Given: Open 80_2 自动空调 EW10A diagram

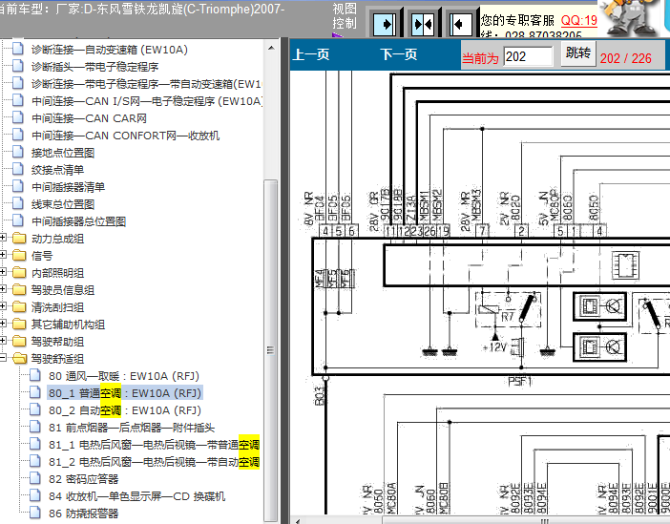Looking at the screenshot, I should coord(125,410).
